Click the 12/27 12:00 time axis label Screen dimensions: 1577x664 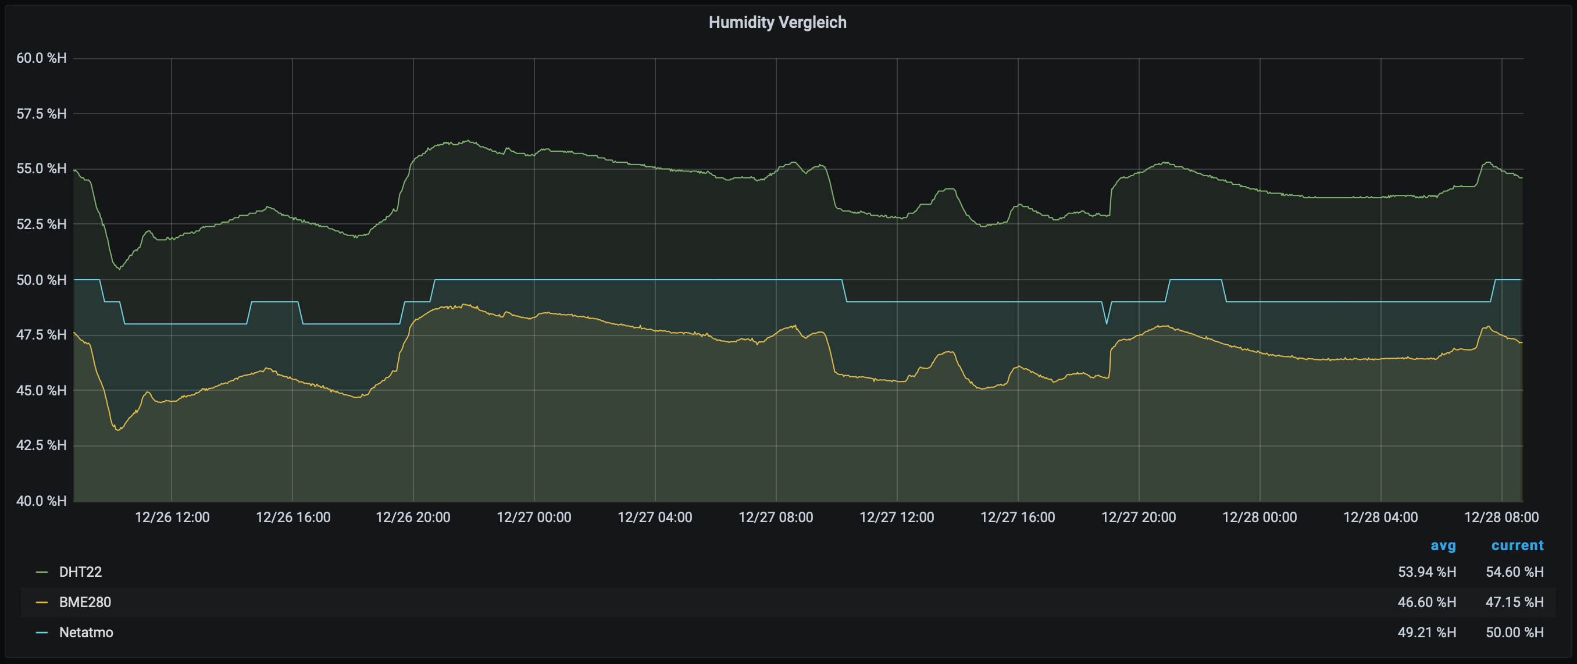pos(896,517)
